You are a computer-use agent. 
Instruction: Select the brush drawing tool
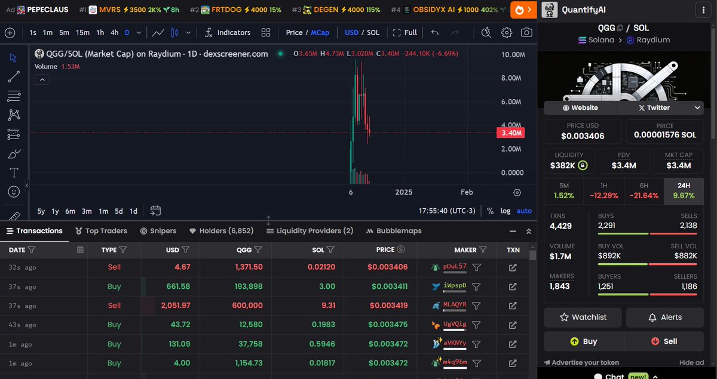(x=14, y=153)
